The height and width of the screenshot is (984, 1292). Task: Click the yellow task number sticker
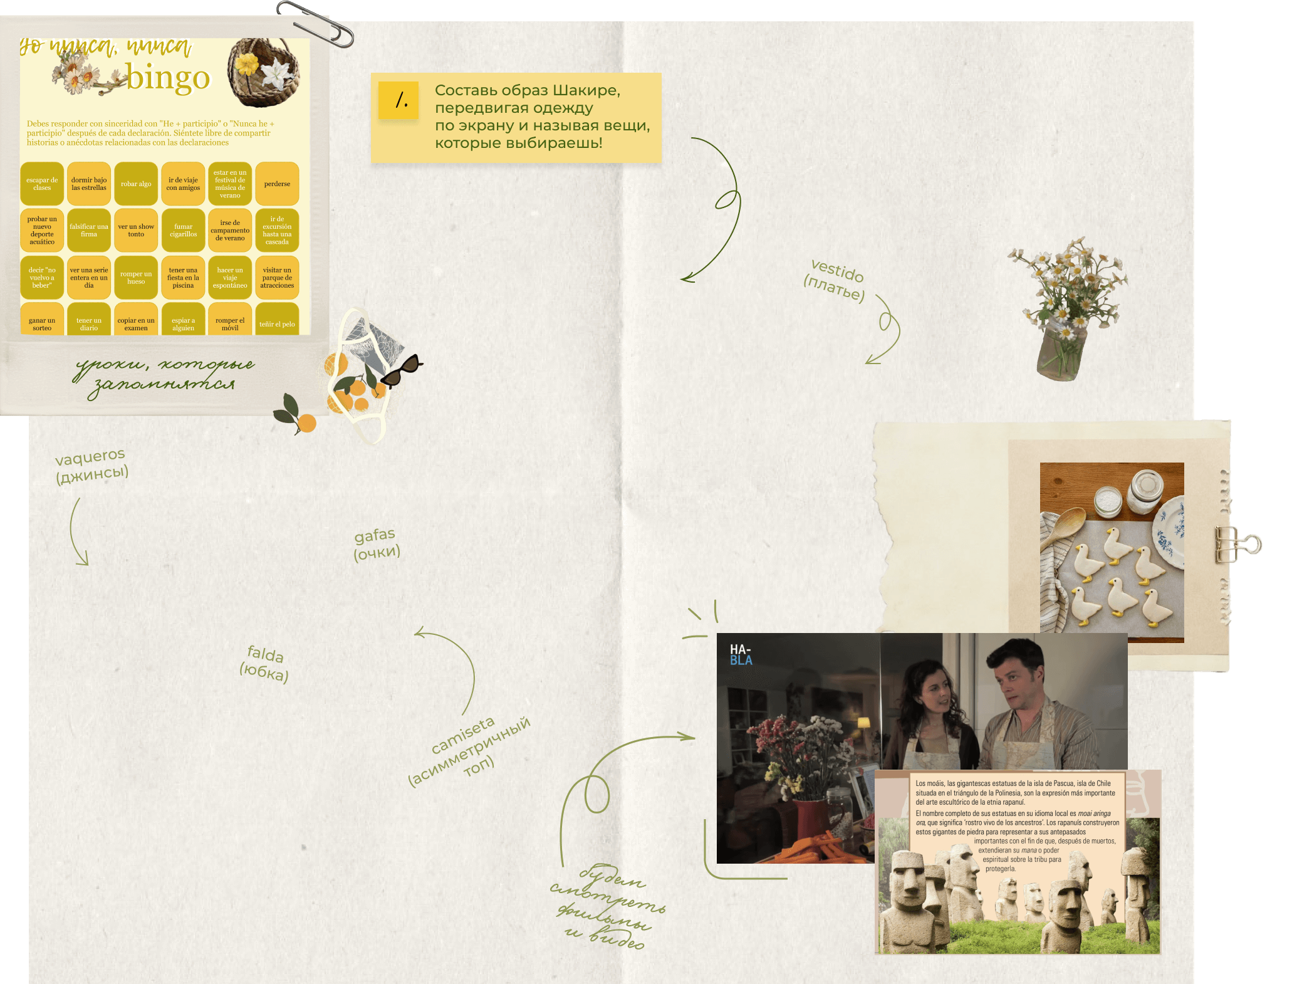[x=399, y=100]
